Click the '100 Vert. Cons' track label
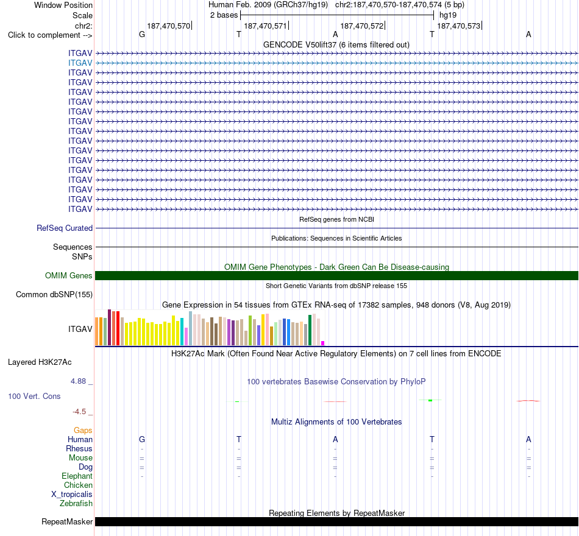Image resolution: width=579 pixels, height=536 pixels. click(x=34, y=396)
